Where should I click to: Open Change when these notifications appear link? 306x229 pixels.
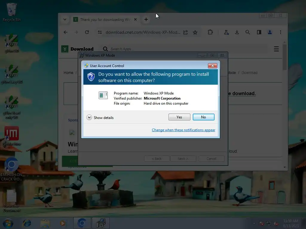183,130
